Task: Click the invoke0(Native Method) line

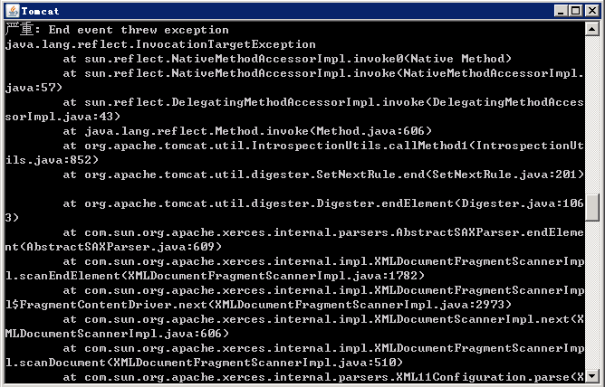Action: tap(287, 59)
